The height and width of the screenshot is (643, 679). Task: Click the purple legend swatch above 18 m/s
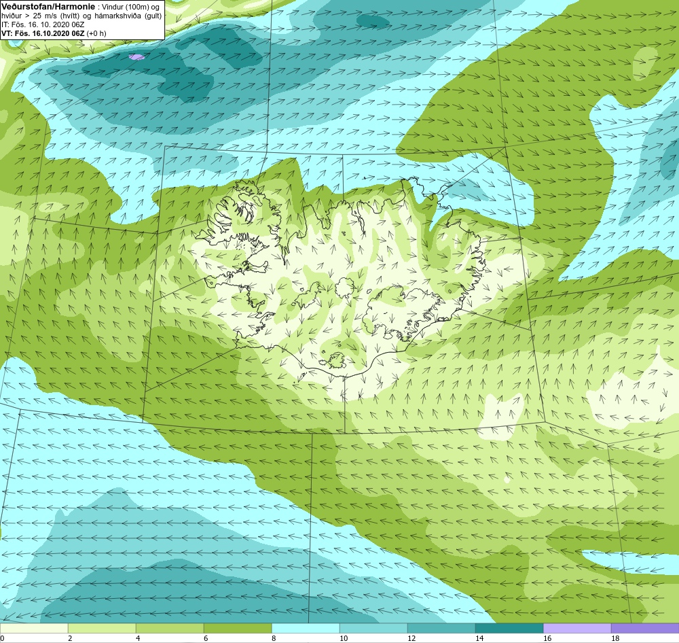645,629
